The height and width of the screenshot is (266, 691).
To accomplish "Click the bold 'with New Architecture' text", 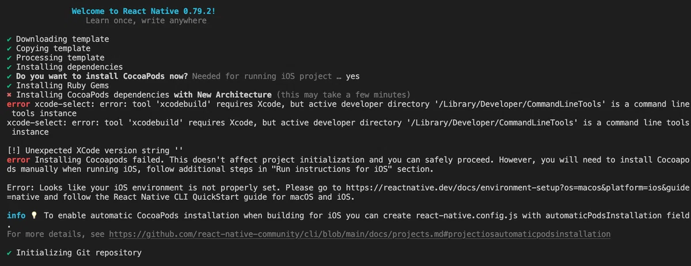I will point(222,94).
